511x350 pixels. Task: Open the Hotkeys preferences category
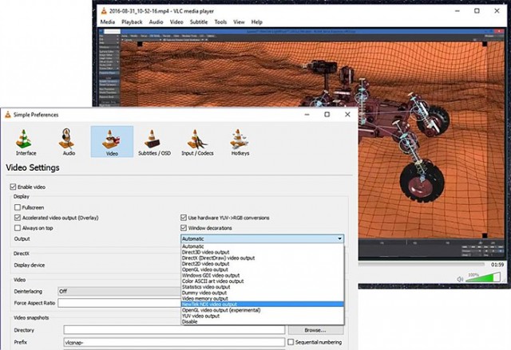tap(240, 142)
